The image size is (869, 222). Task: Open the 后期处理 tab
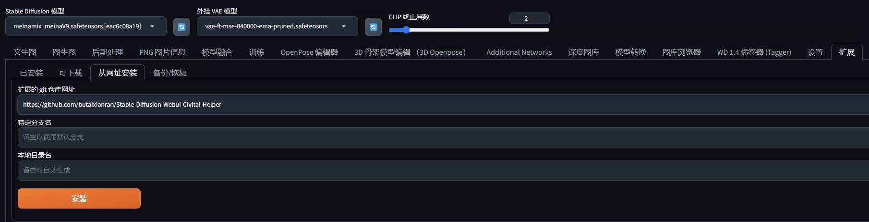point(107,52)
